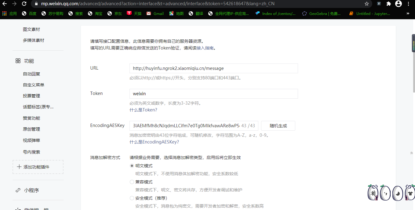
Task: Open 投票管理 in the sidebar
Action: 31,96
